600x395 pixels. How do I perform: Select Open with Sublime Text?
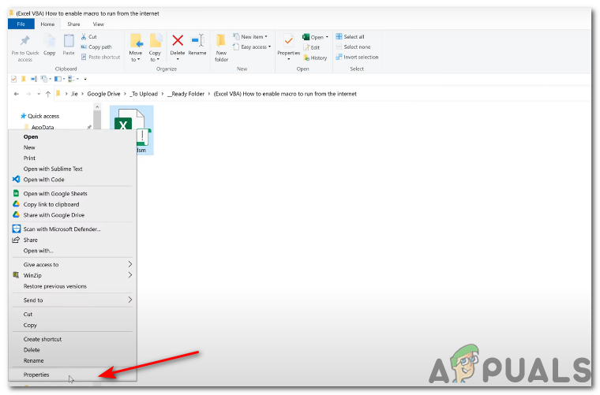(x=72, y=169)
